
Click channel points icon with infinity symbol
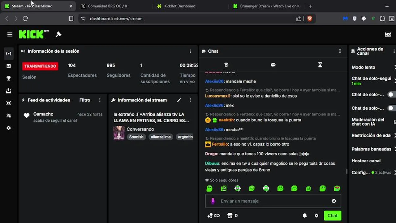pyautogui.click(x=213, y=216)
